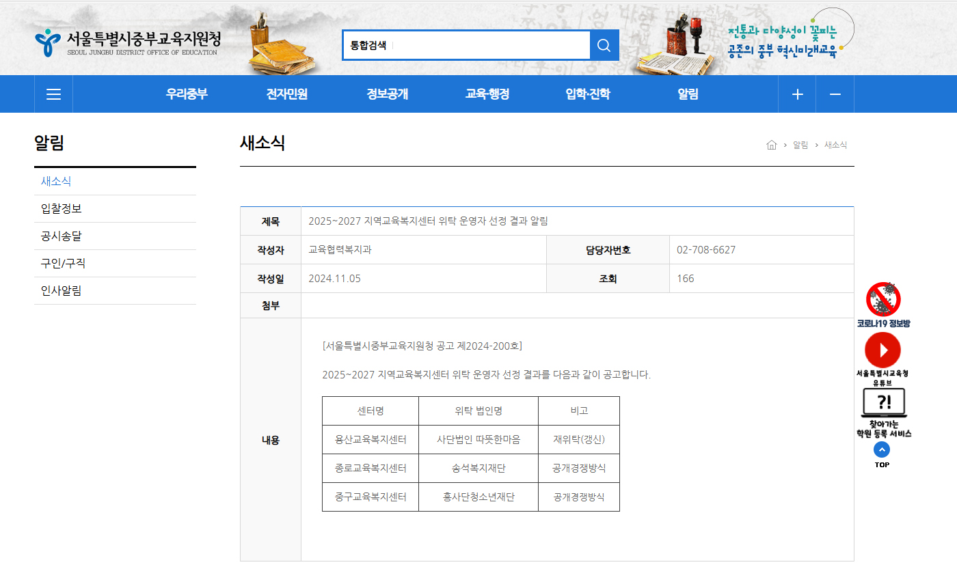This screenshot has width=957, height=569.
Task: Open the 입학·진학 menu
Action: click(x=588, y=94)
